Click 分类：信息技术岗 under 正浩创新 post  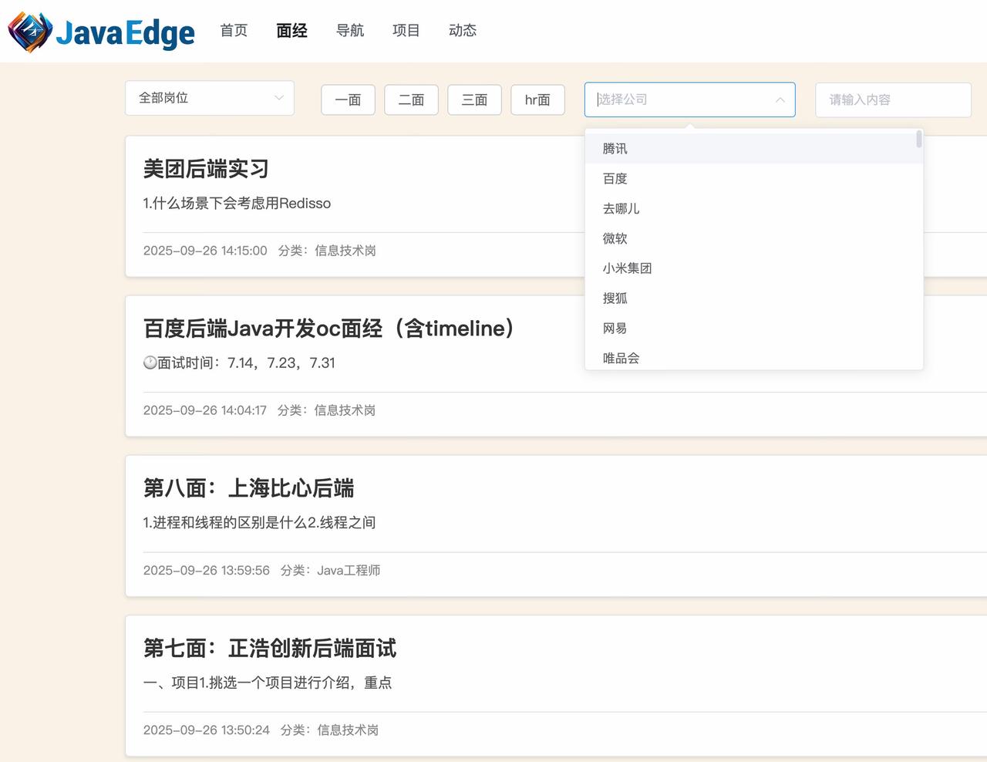click(x=329, y=730)
